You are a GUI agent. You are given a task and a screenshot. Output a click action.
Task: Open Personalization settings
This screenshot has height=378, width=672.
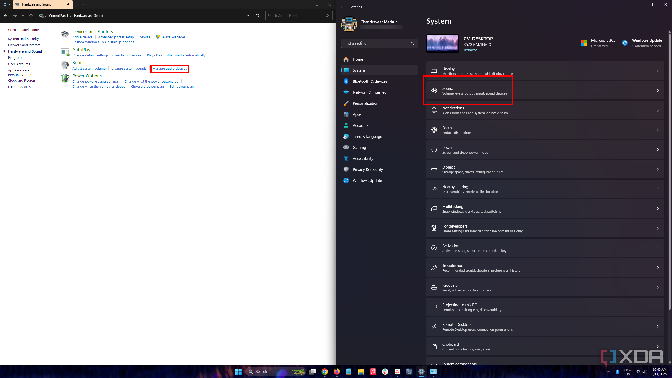click(379, 103)
